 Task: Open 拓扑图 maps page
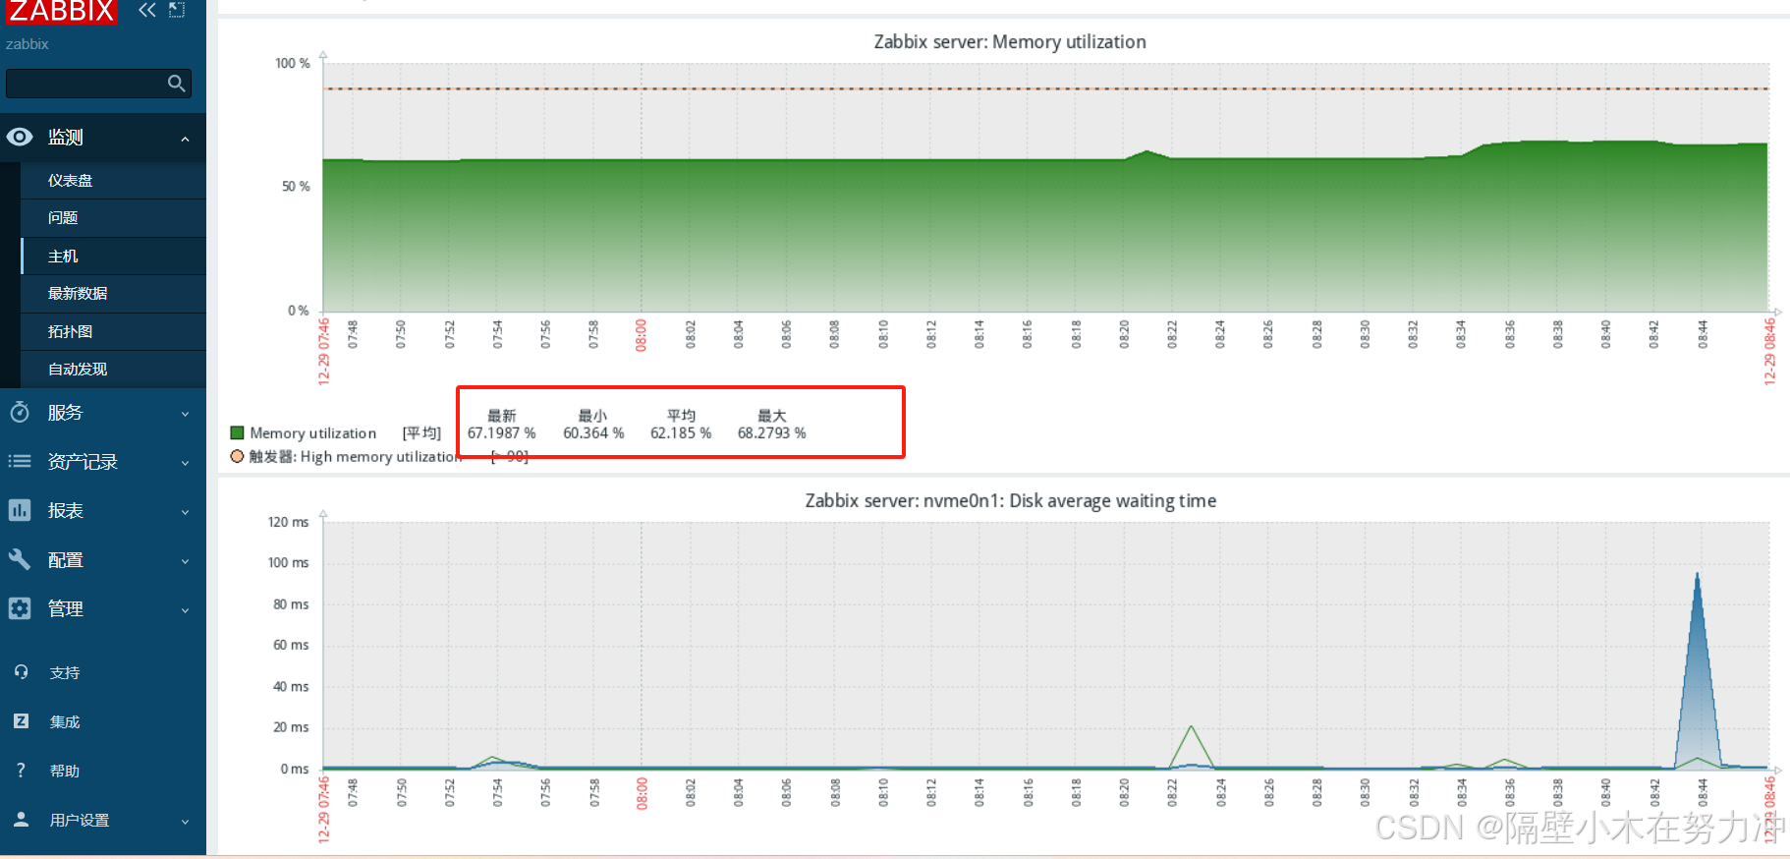pyautogui.click(x=113, y=332)
